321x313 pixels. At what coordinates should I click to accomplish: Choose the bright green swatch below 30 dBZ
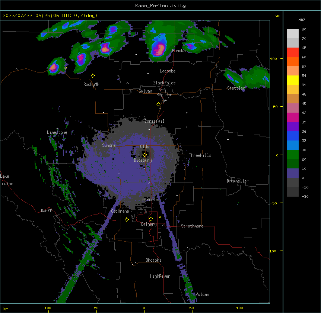[293, 155]
